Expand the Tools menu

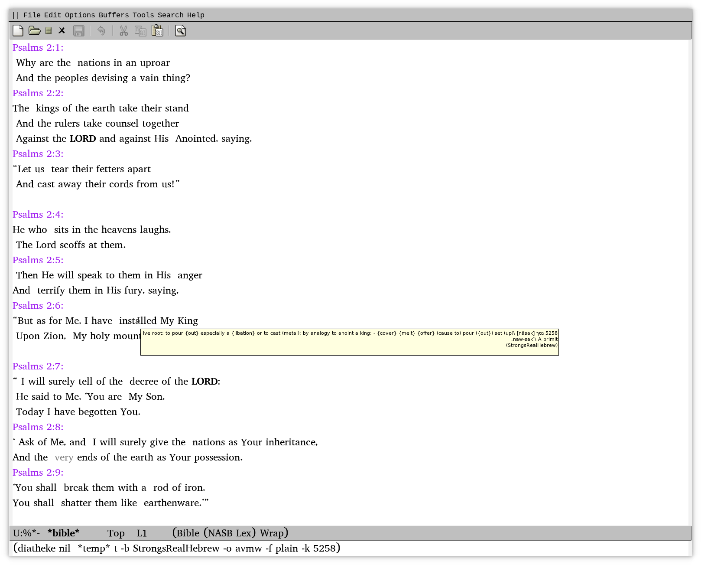point(143,15)
